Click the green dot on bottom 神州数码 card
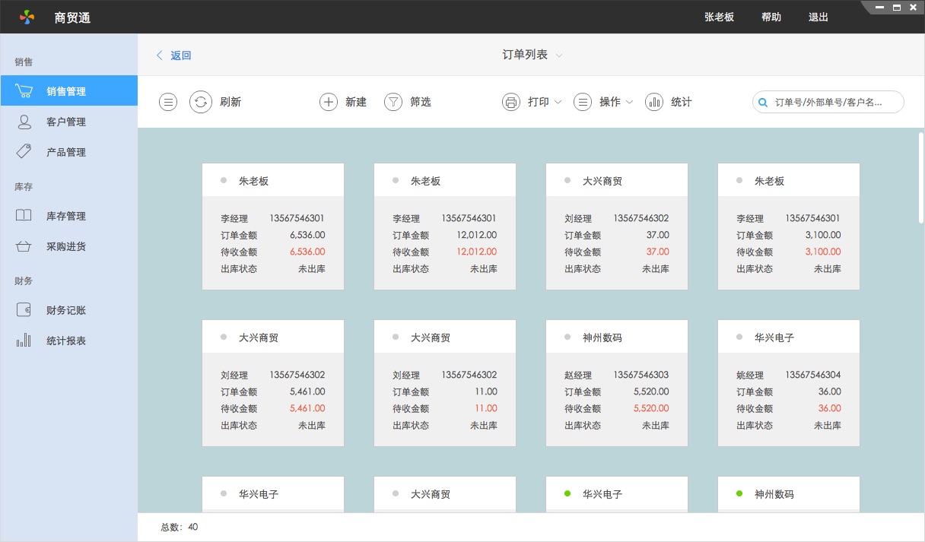925x542 pixels. (739, 493)
